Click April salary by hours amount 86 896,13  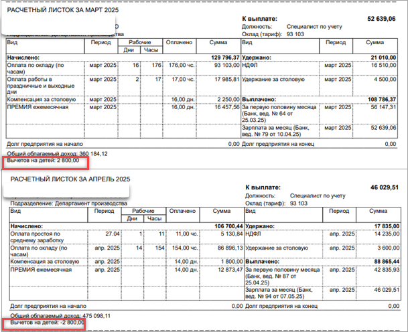[230, 248]
